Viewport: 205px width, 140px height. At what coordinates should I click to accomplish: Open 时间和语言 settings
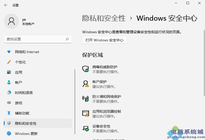point(38,93)
